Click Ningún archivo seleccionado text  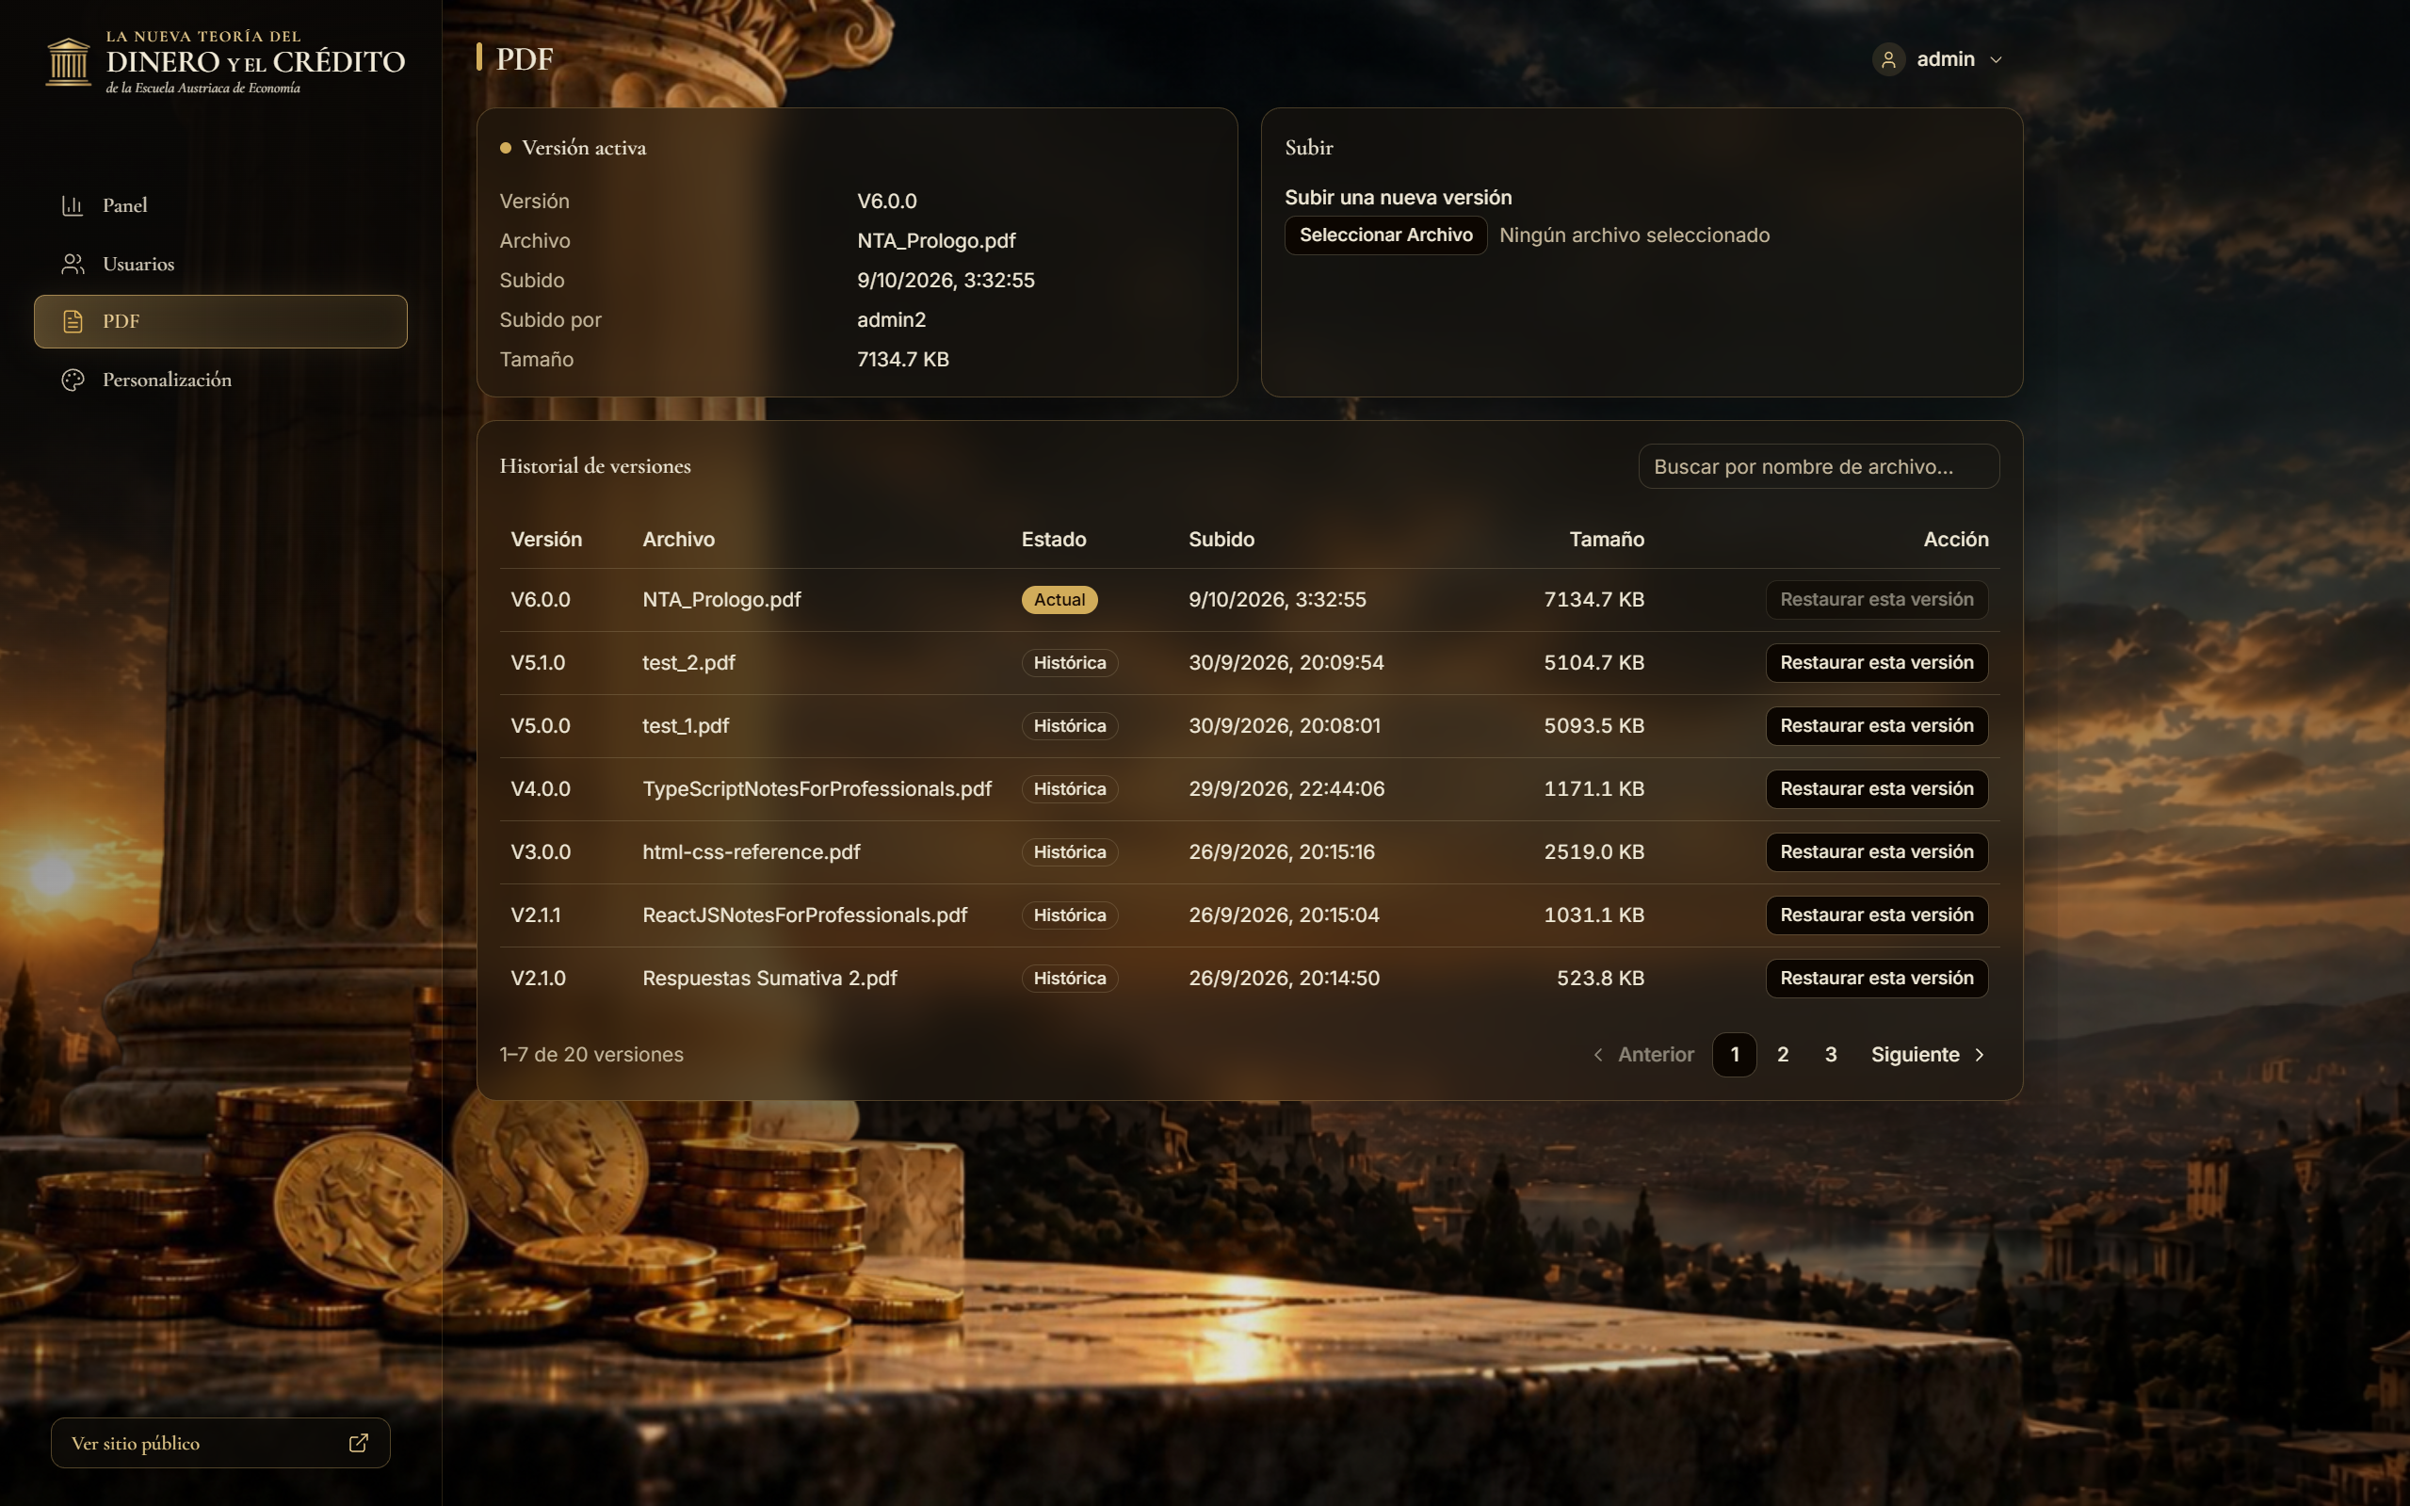click(1634, 235)
